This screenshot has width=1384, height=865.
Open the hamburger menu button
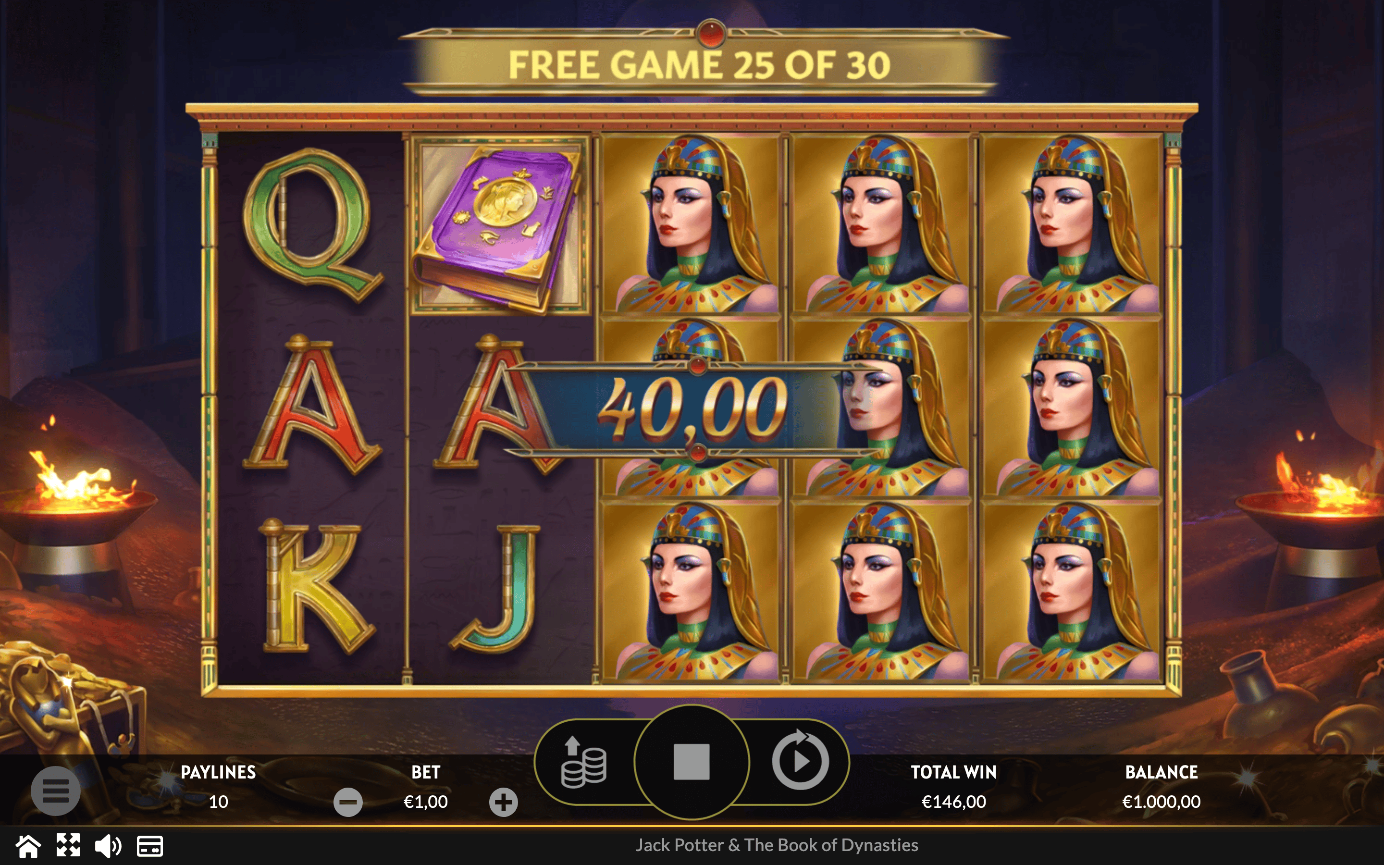[x=55, y=791]
